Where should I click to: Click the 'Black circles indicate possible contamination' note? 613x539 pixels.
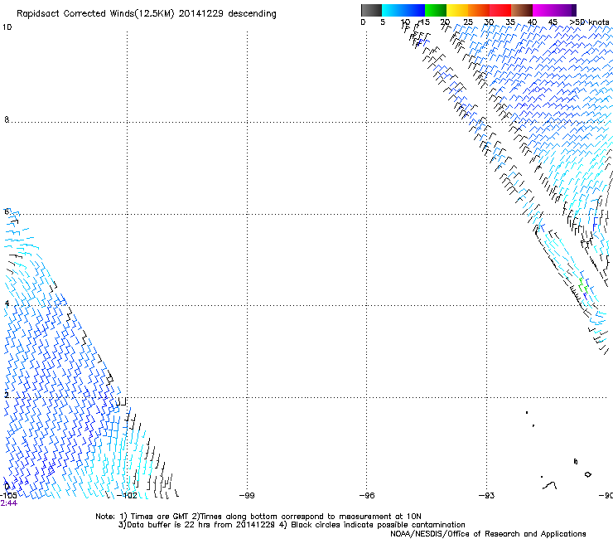[x=378, y=525]
